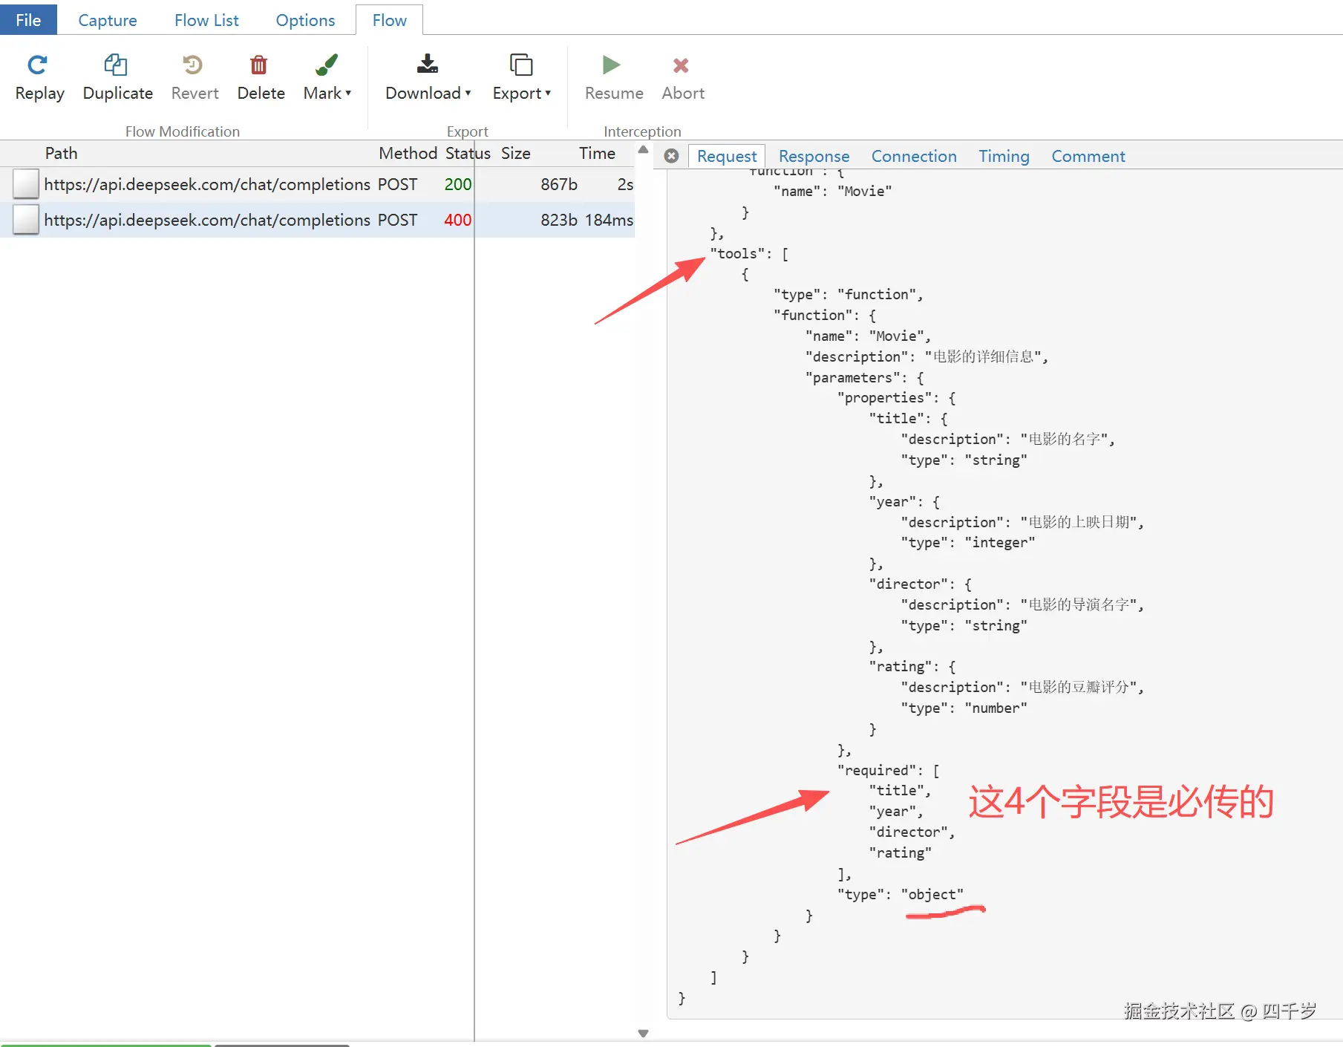Click the flow list scroll up arrow

tap(643, 149)
